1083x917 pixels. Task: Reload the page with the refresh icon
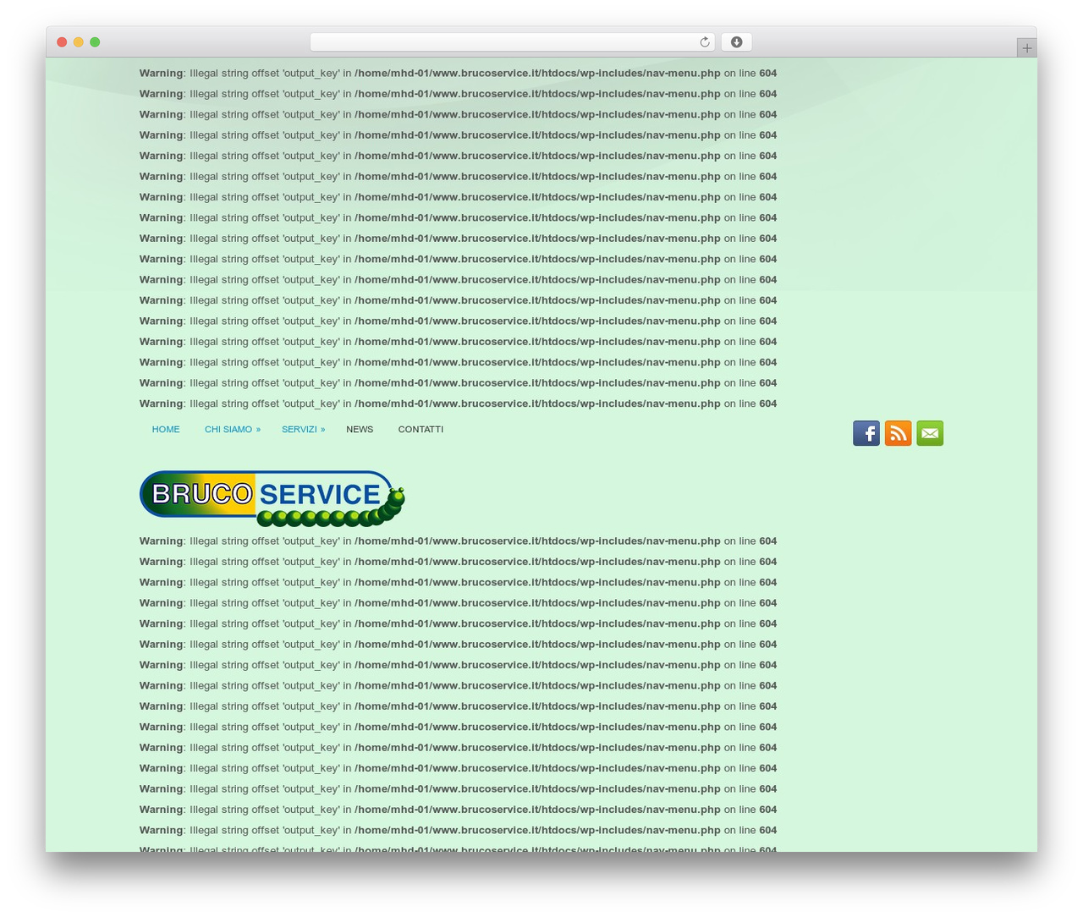click(x=705, y=42)
